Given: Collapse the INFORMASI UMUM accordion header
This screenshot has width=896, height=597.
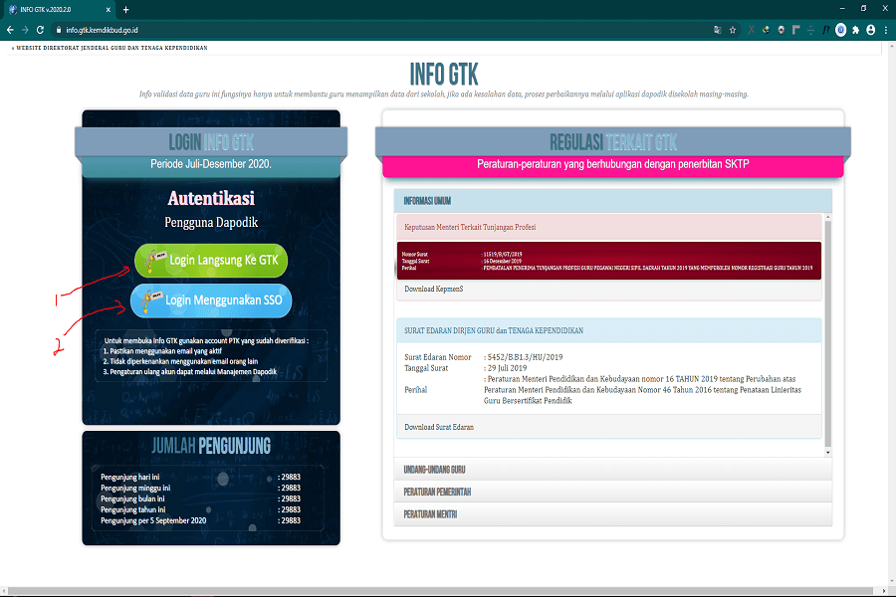Looking at the screenshot, I should (612, 201).
